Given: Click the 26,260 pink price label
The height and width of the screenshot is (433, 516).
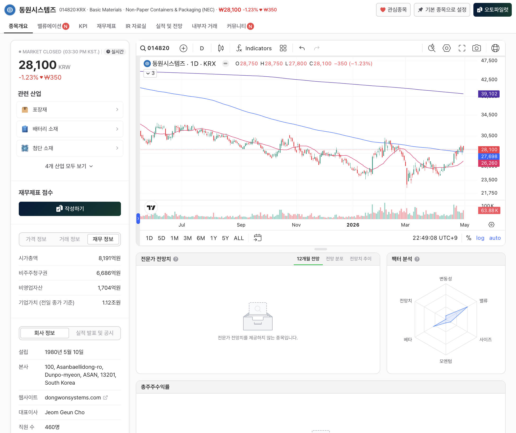Looking at the screenshot, I should tap(489, 163).
